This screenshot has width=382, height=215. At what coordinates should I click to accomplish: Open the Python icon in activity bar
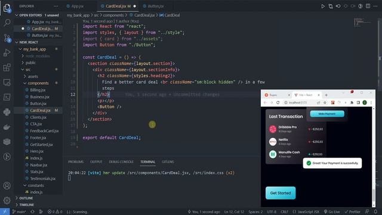coord(7,112)
